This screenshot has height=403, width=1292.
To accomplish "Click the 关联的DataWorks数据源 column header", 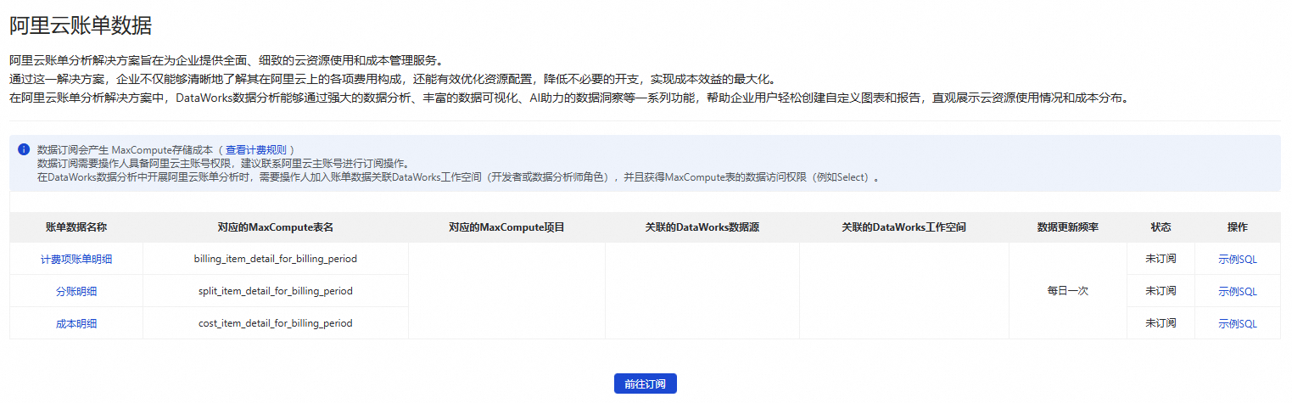I will point(702,227).
